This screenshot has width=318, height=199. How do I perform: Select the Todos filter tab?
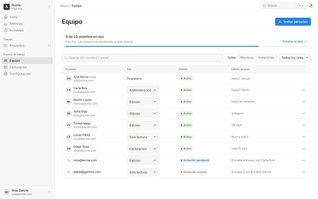click(232, 58)
